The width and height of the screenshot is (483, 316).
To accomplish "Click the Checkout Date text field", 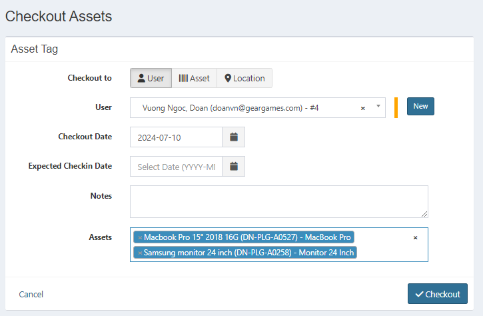I will pos(176,137).
